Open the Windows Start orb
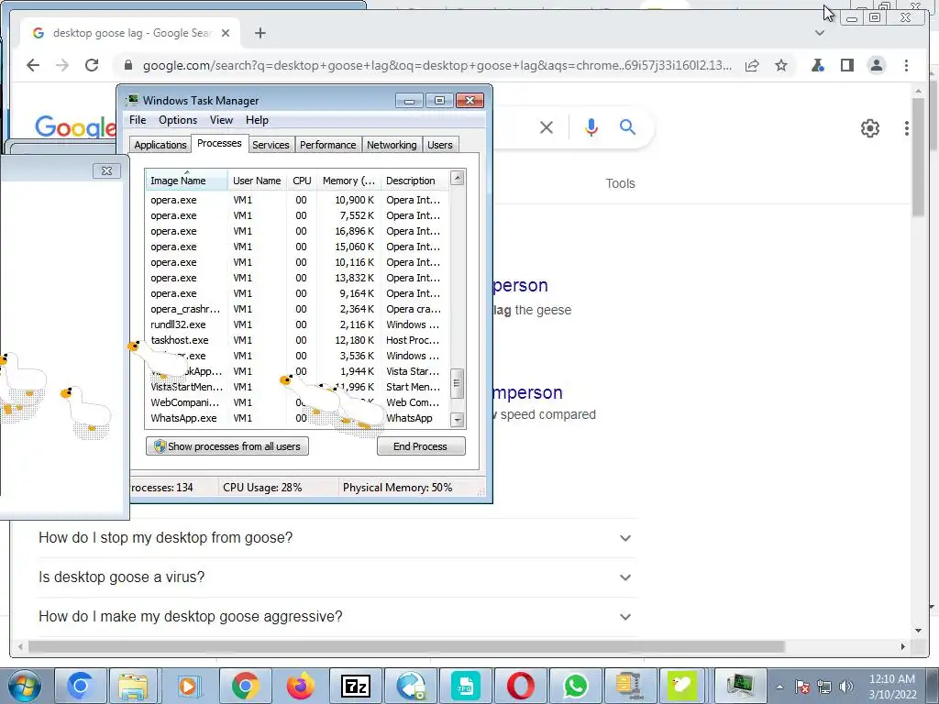Viewport: 939px width, 704px height. (x=24, y=686)
